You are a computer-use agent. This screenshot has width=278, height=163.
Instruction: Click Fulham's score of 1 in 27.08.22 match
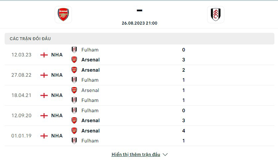pos(183,80)
